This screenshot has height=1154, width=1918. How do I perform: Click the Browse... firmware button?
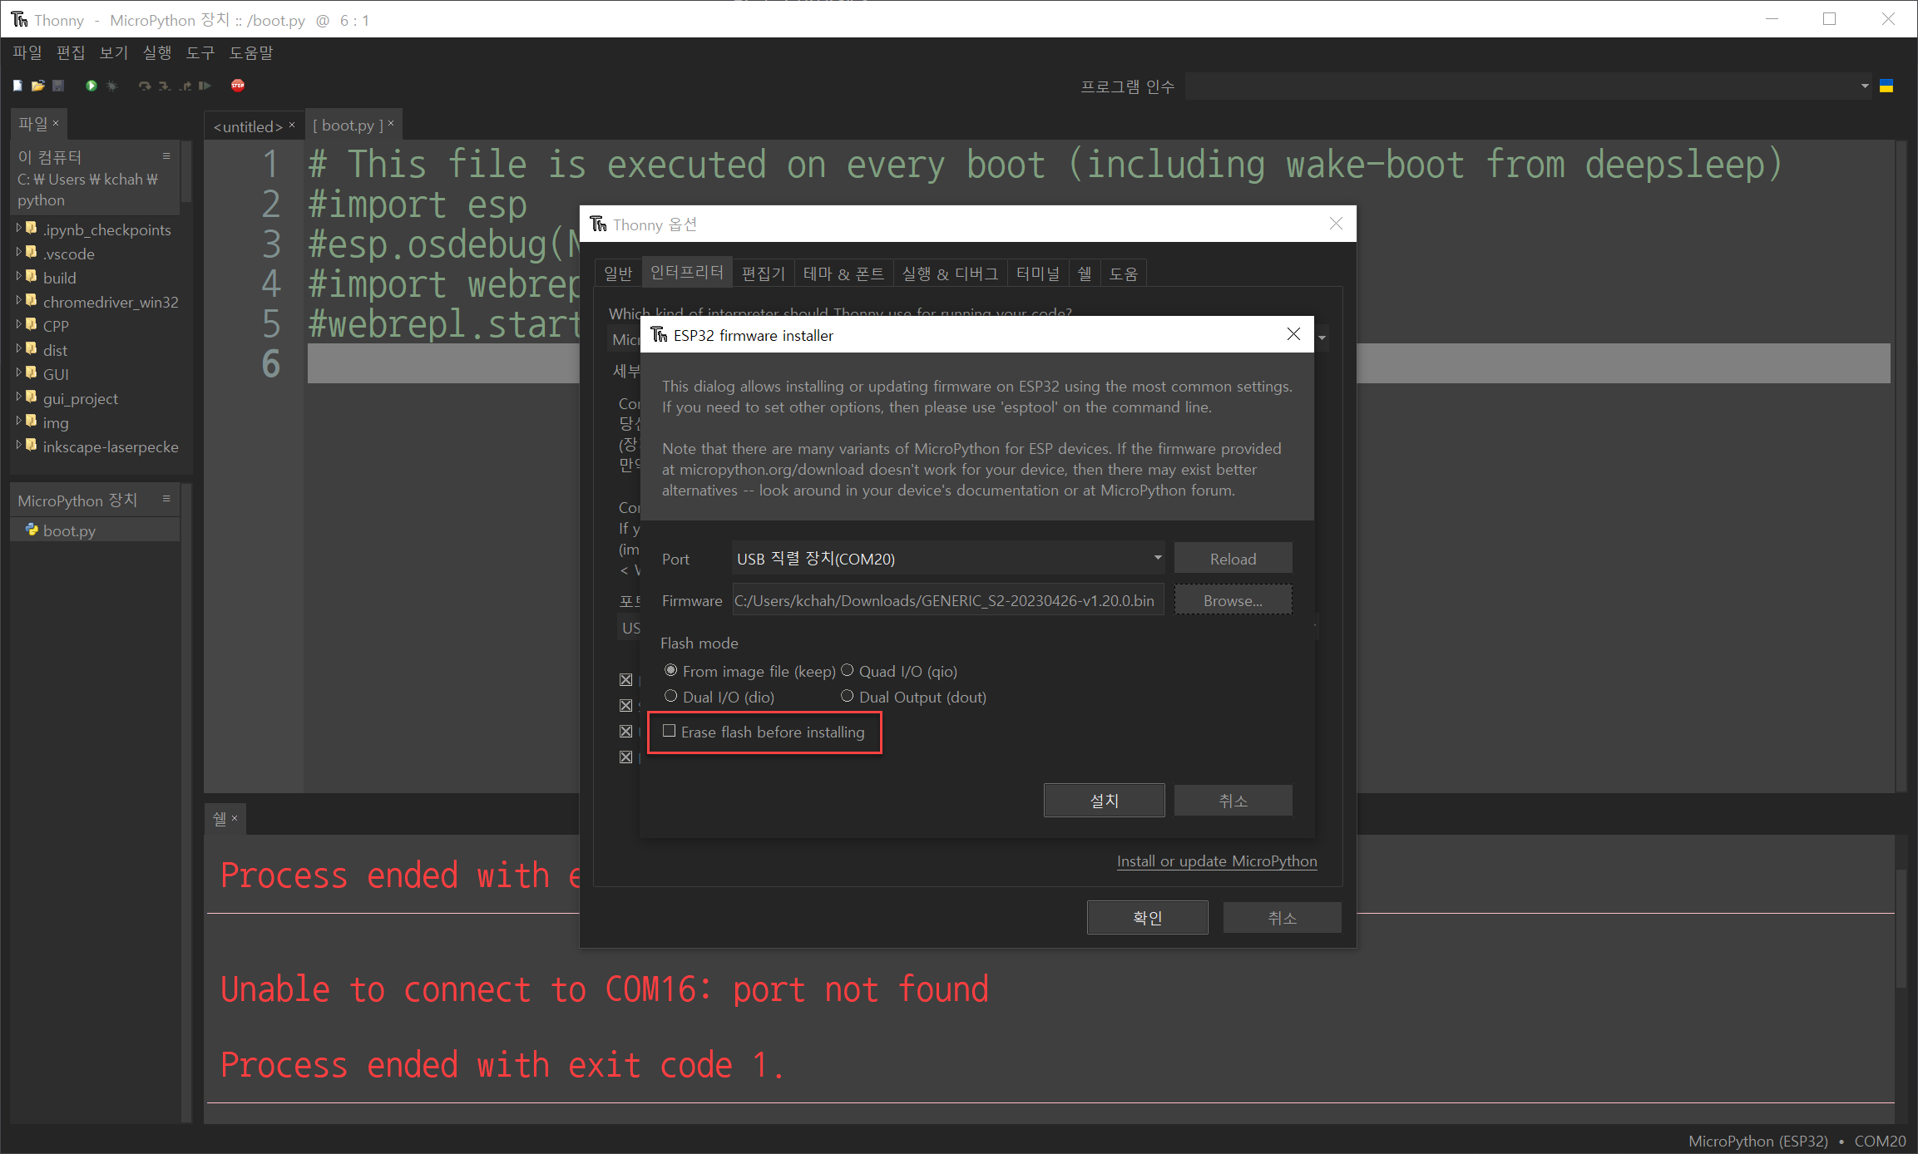pos(1233,600)
